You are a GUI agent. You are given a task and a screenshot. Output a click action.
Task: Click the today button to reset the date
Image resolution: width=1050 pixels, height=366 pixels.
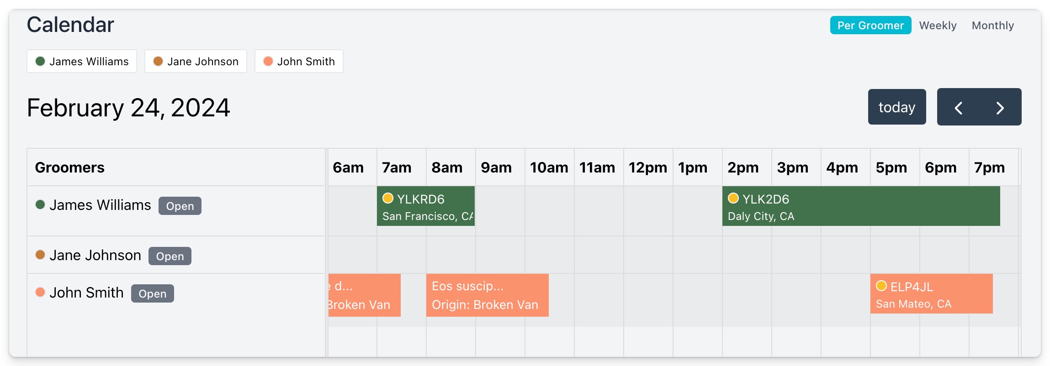(896, 107)
